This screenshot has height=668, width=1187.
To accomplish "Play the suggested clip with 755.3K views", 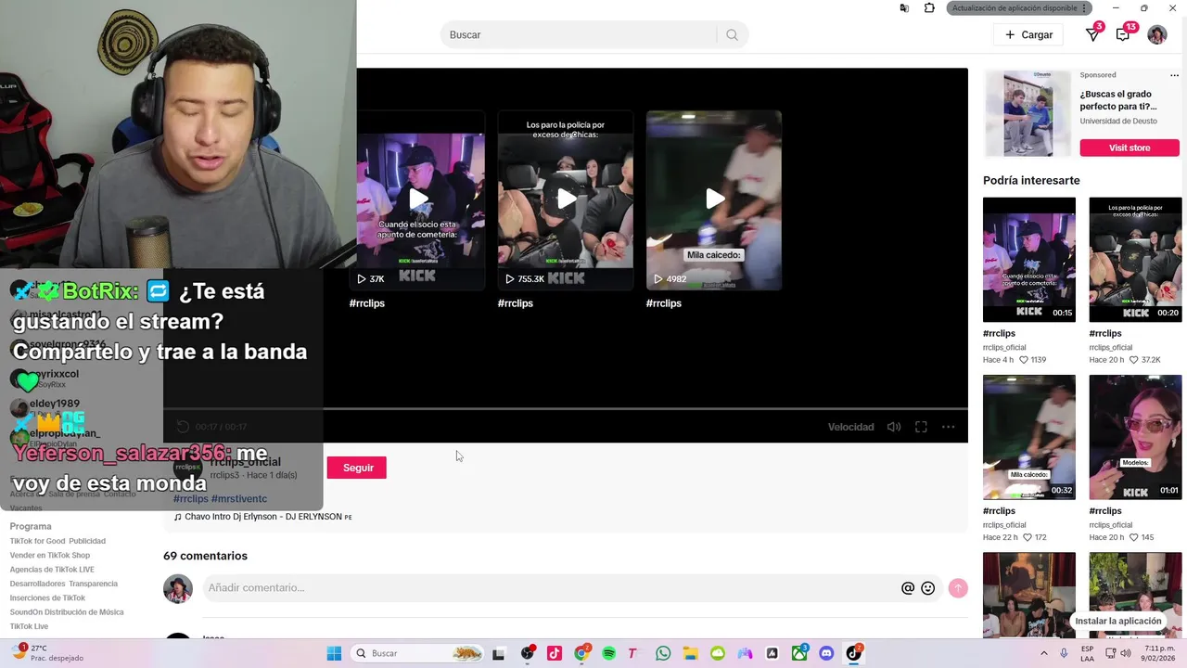I will pos(566,200).
